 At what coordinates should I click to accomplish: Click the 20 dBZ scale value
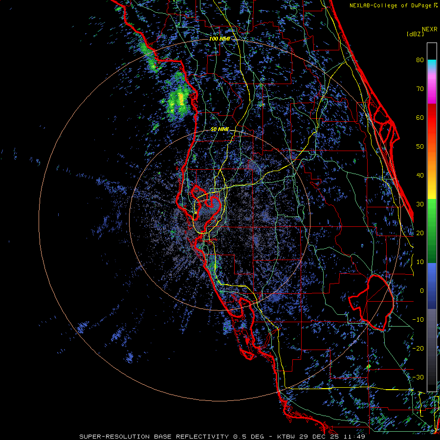420,233
